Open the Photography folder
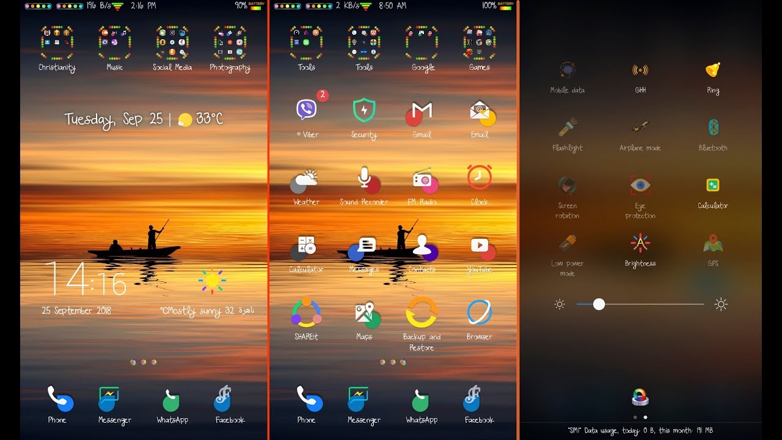The width and height of the screenshot is (782, 440). click(230, 42)
